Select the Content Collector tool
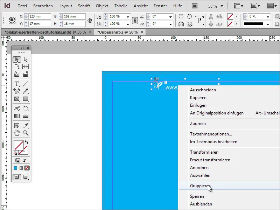280x210 pixels. pyautogui.click(x=17, y=74)
